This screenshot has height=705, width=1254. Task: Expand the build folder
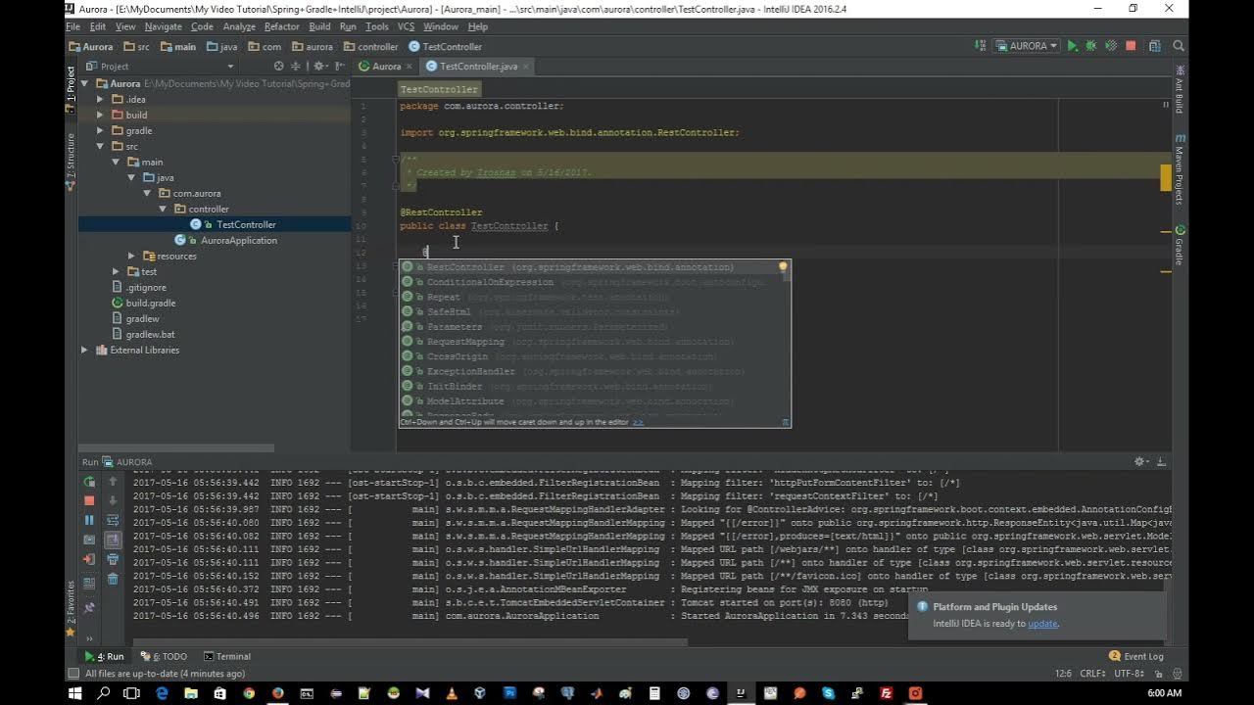100,115
